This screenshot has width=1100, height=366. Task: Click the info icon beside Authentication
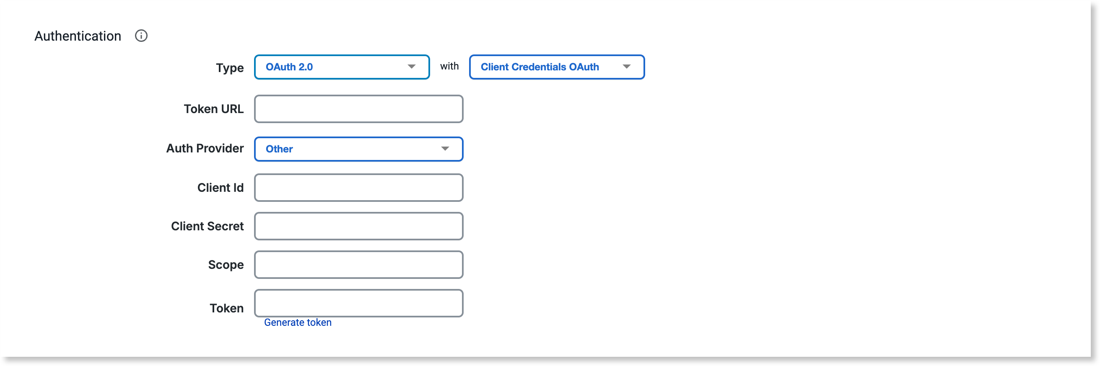coord(141,36)
